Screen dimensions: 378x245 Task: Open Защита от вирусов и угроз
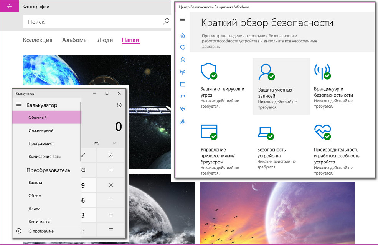pos(222,92)
